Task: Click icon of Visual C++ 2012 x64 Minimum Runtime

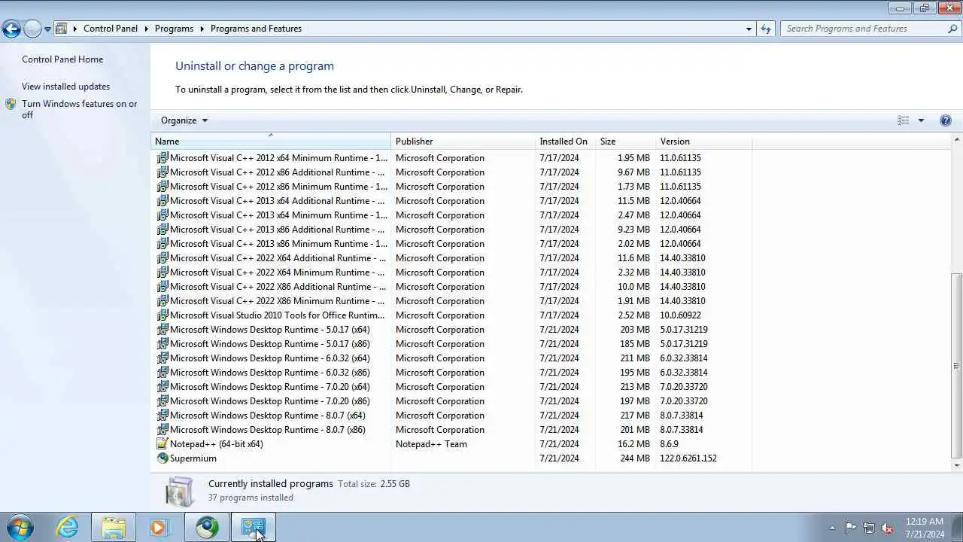Action: (x=163, y=158)
